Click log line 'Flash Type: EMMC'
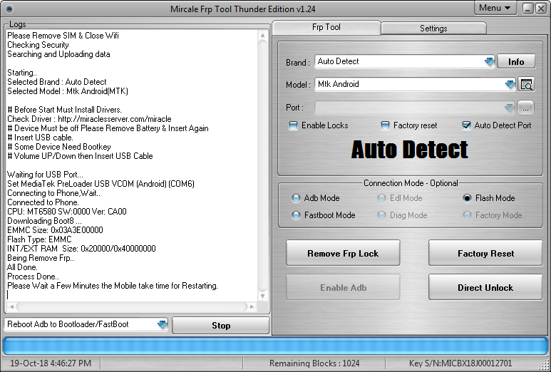 (x=39, y=239)
